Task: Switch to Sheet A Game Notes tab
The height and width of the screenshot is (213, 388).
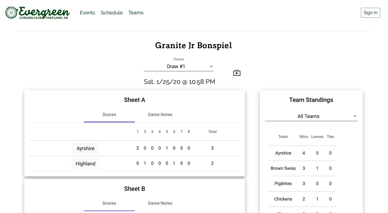Action: pos(160,115)
